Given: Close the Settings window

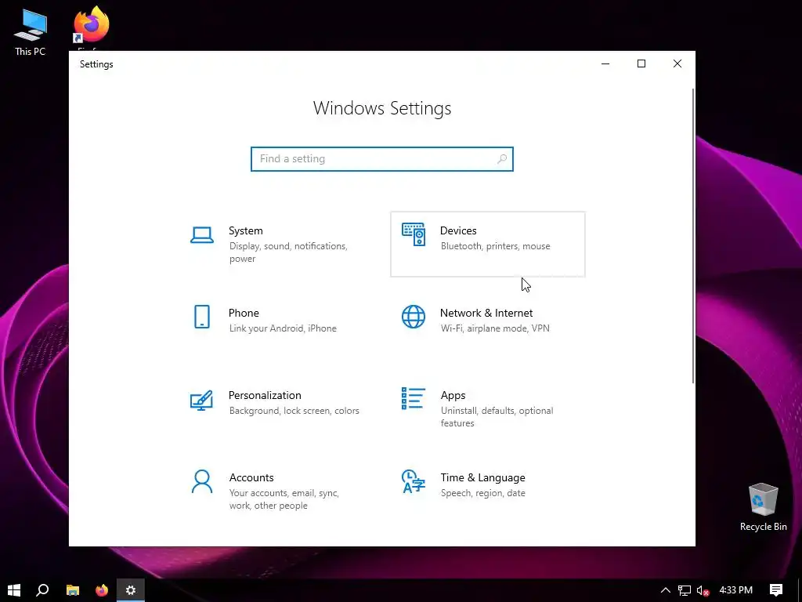Looking at the screenshot, I should (x=677, y=64).
